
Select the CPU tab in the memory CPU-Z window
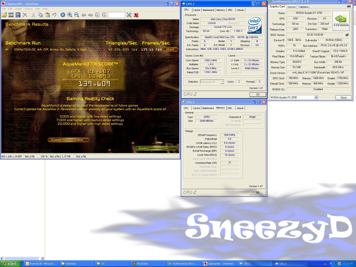click(186, 108)
